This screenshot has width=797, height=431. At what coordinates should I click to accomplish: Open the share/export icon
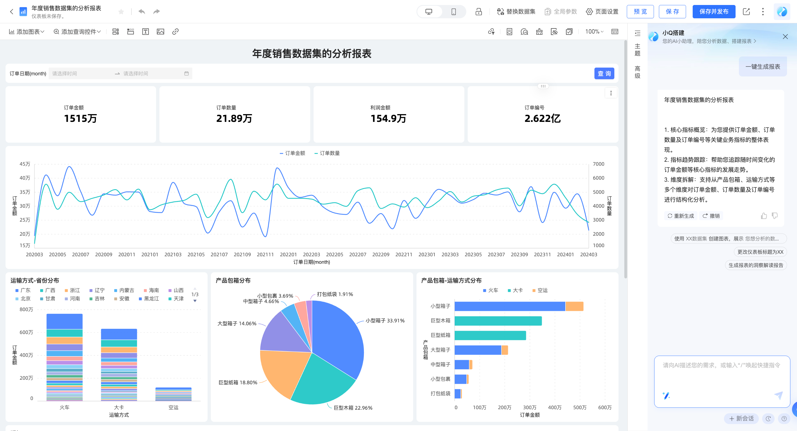click(746, 12)
